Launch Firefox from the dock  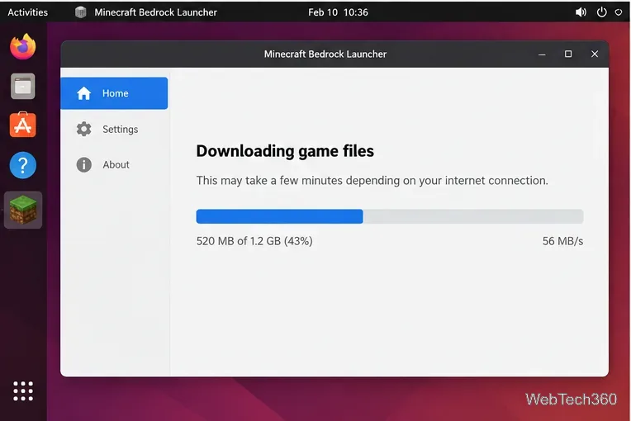[x=23, y=47]
